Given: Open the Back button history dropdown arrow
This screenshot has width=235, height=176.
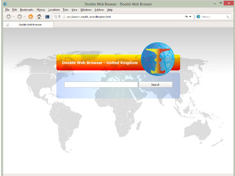Looking at the screenshot, I should 14,17.
